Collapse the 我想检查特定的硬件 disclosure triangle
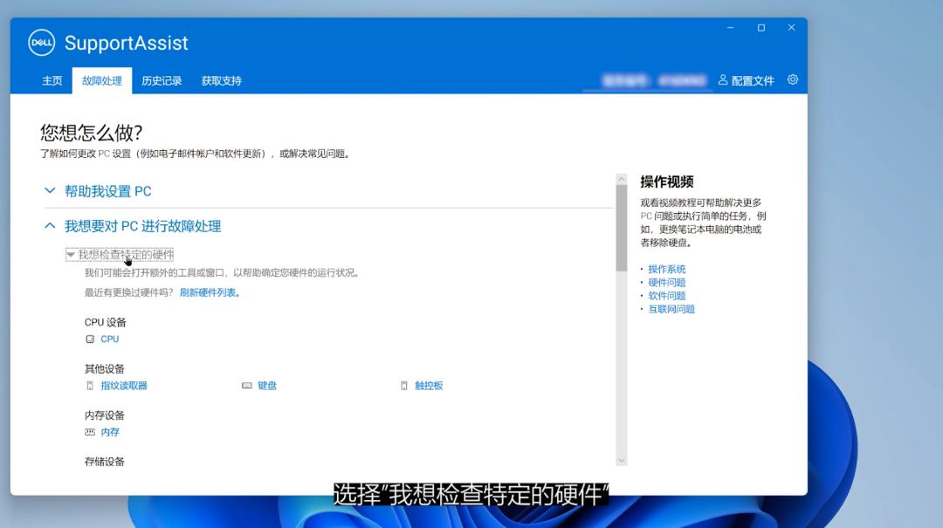Screen dimensions: 943x528 pyautogui.click(x=69, y=254)
